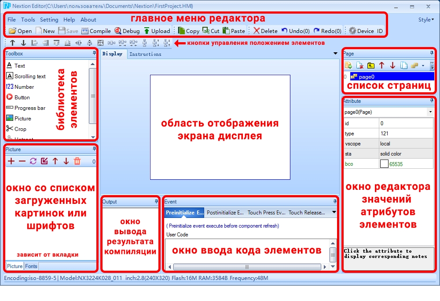Screen dimensions: 440x301
Task: Click the purple circular-arrows icon in Picture panel
Action: point(33,161)
